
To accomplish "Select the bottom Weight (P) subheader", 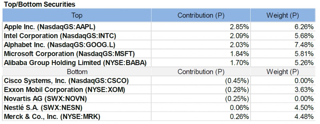I will [x=282, y=72].
